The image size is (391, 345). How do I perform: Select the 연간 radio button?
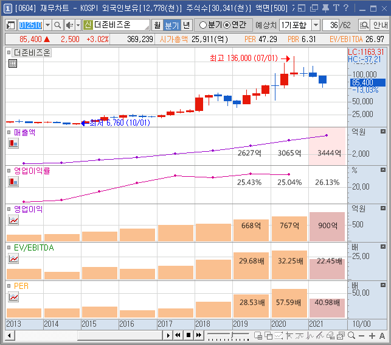(x=227, y=25)
